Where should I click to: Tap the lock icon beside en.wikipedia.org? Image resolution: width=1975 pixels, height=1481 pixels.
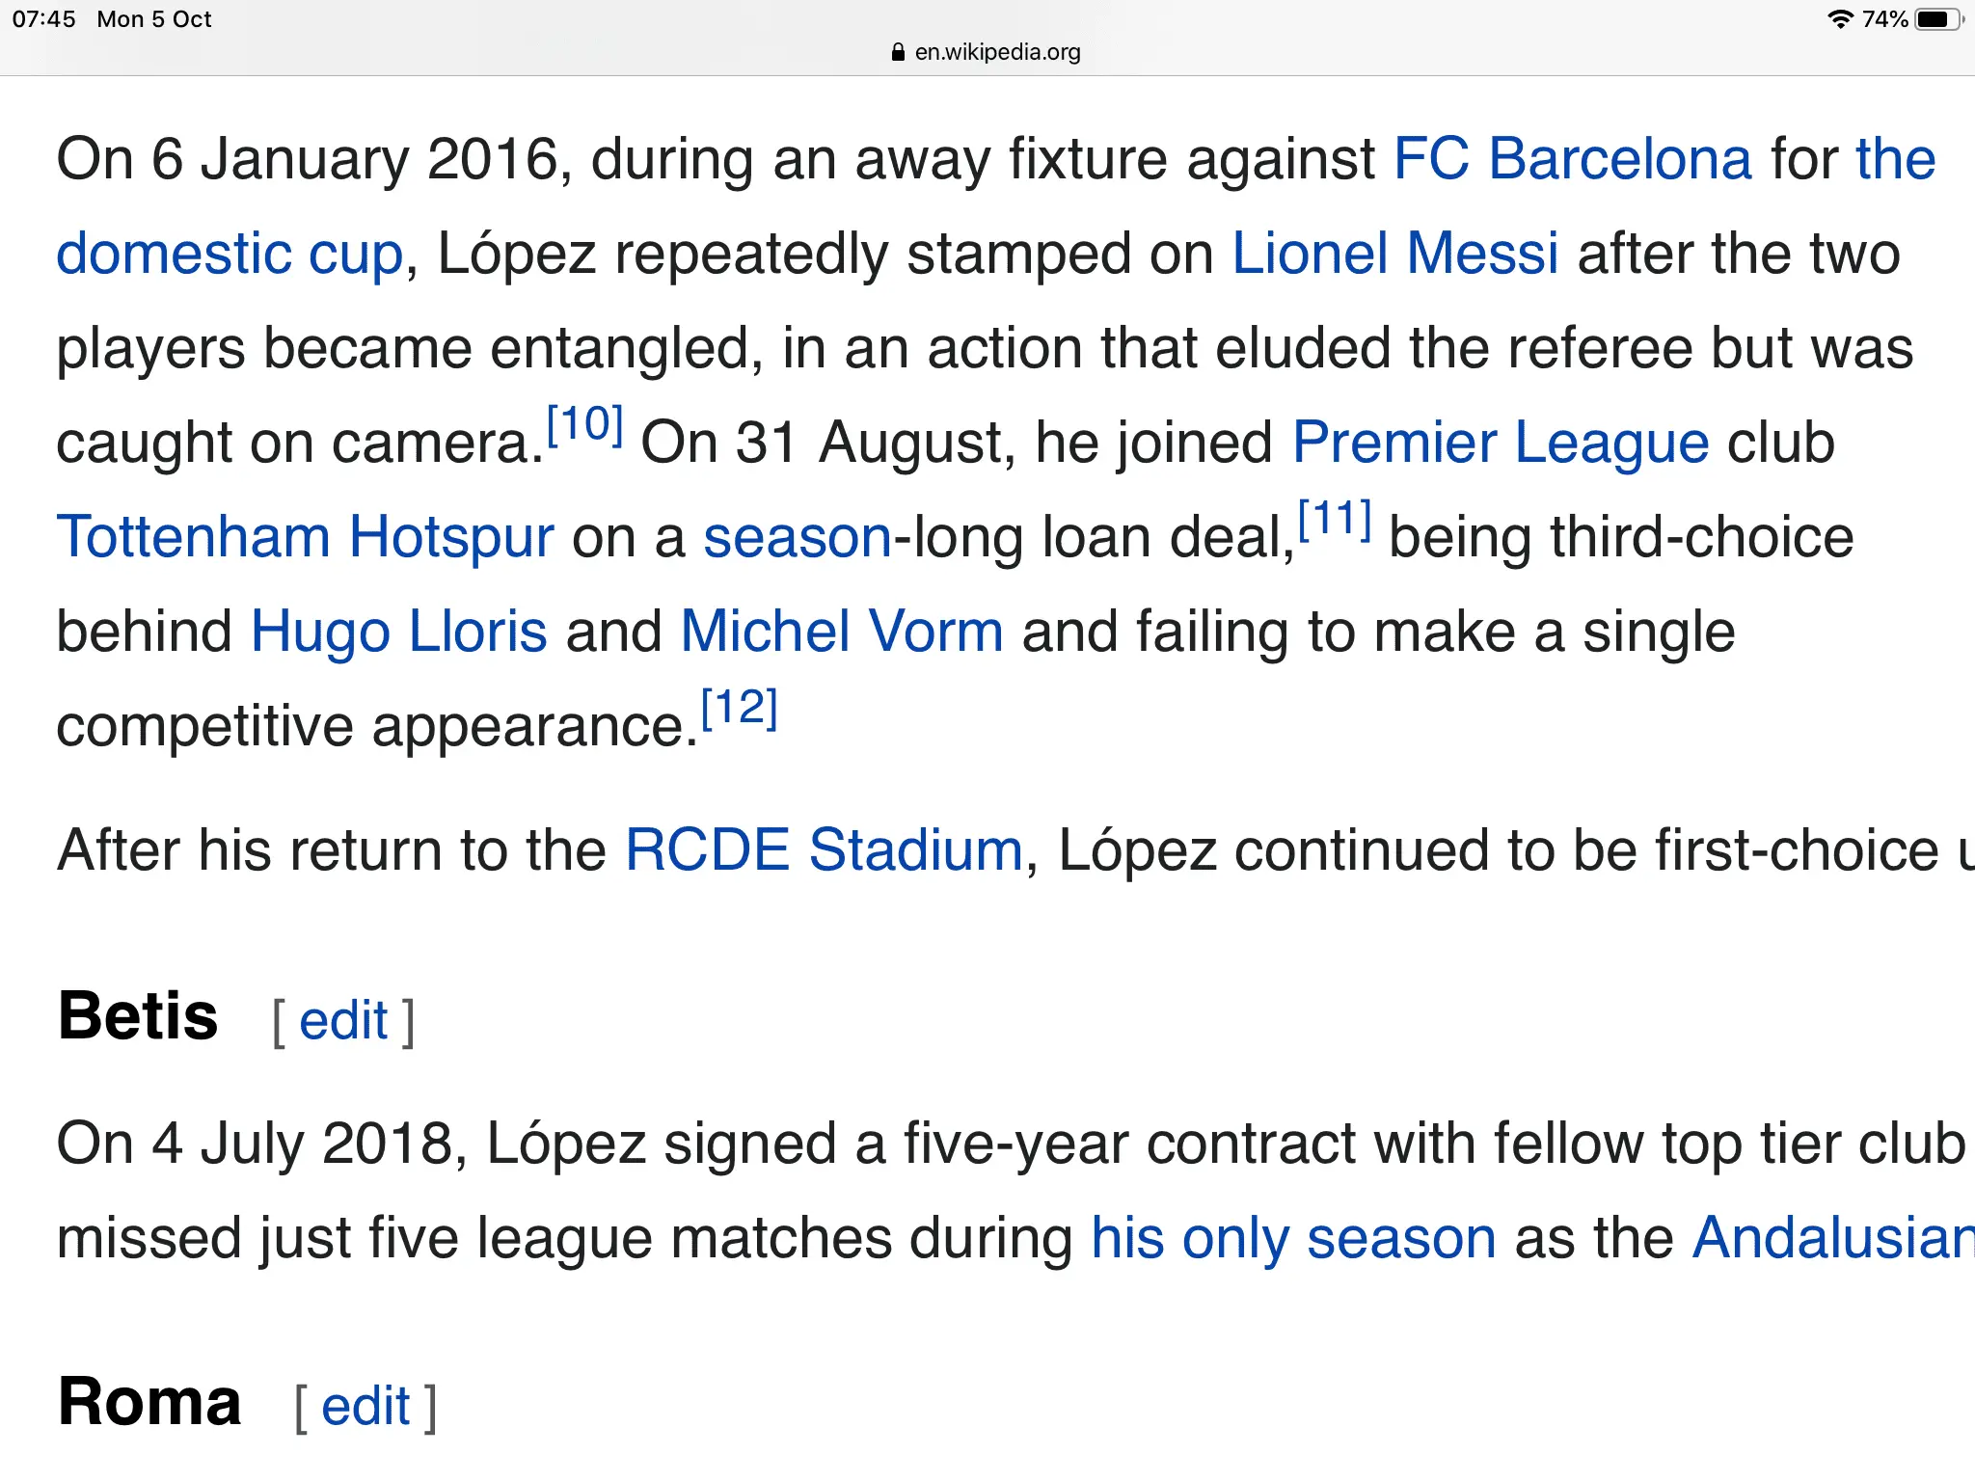tap(898, 52)
